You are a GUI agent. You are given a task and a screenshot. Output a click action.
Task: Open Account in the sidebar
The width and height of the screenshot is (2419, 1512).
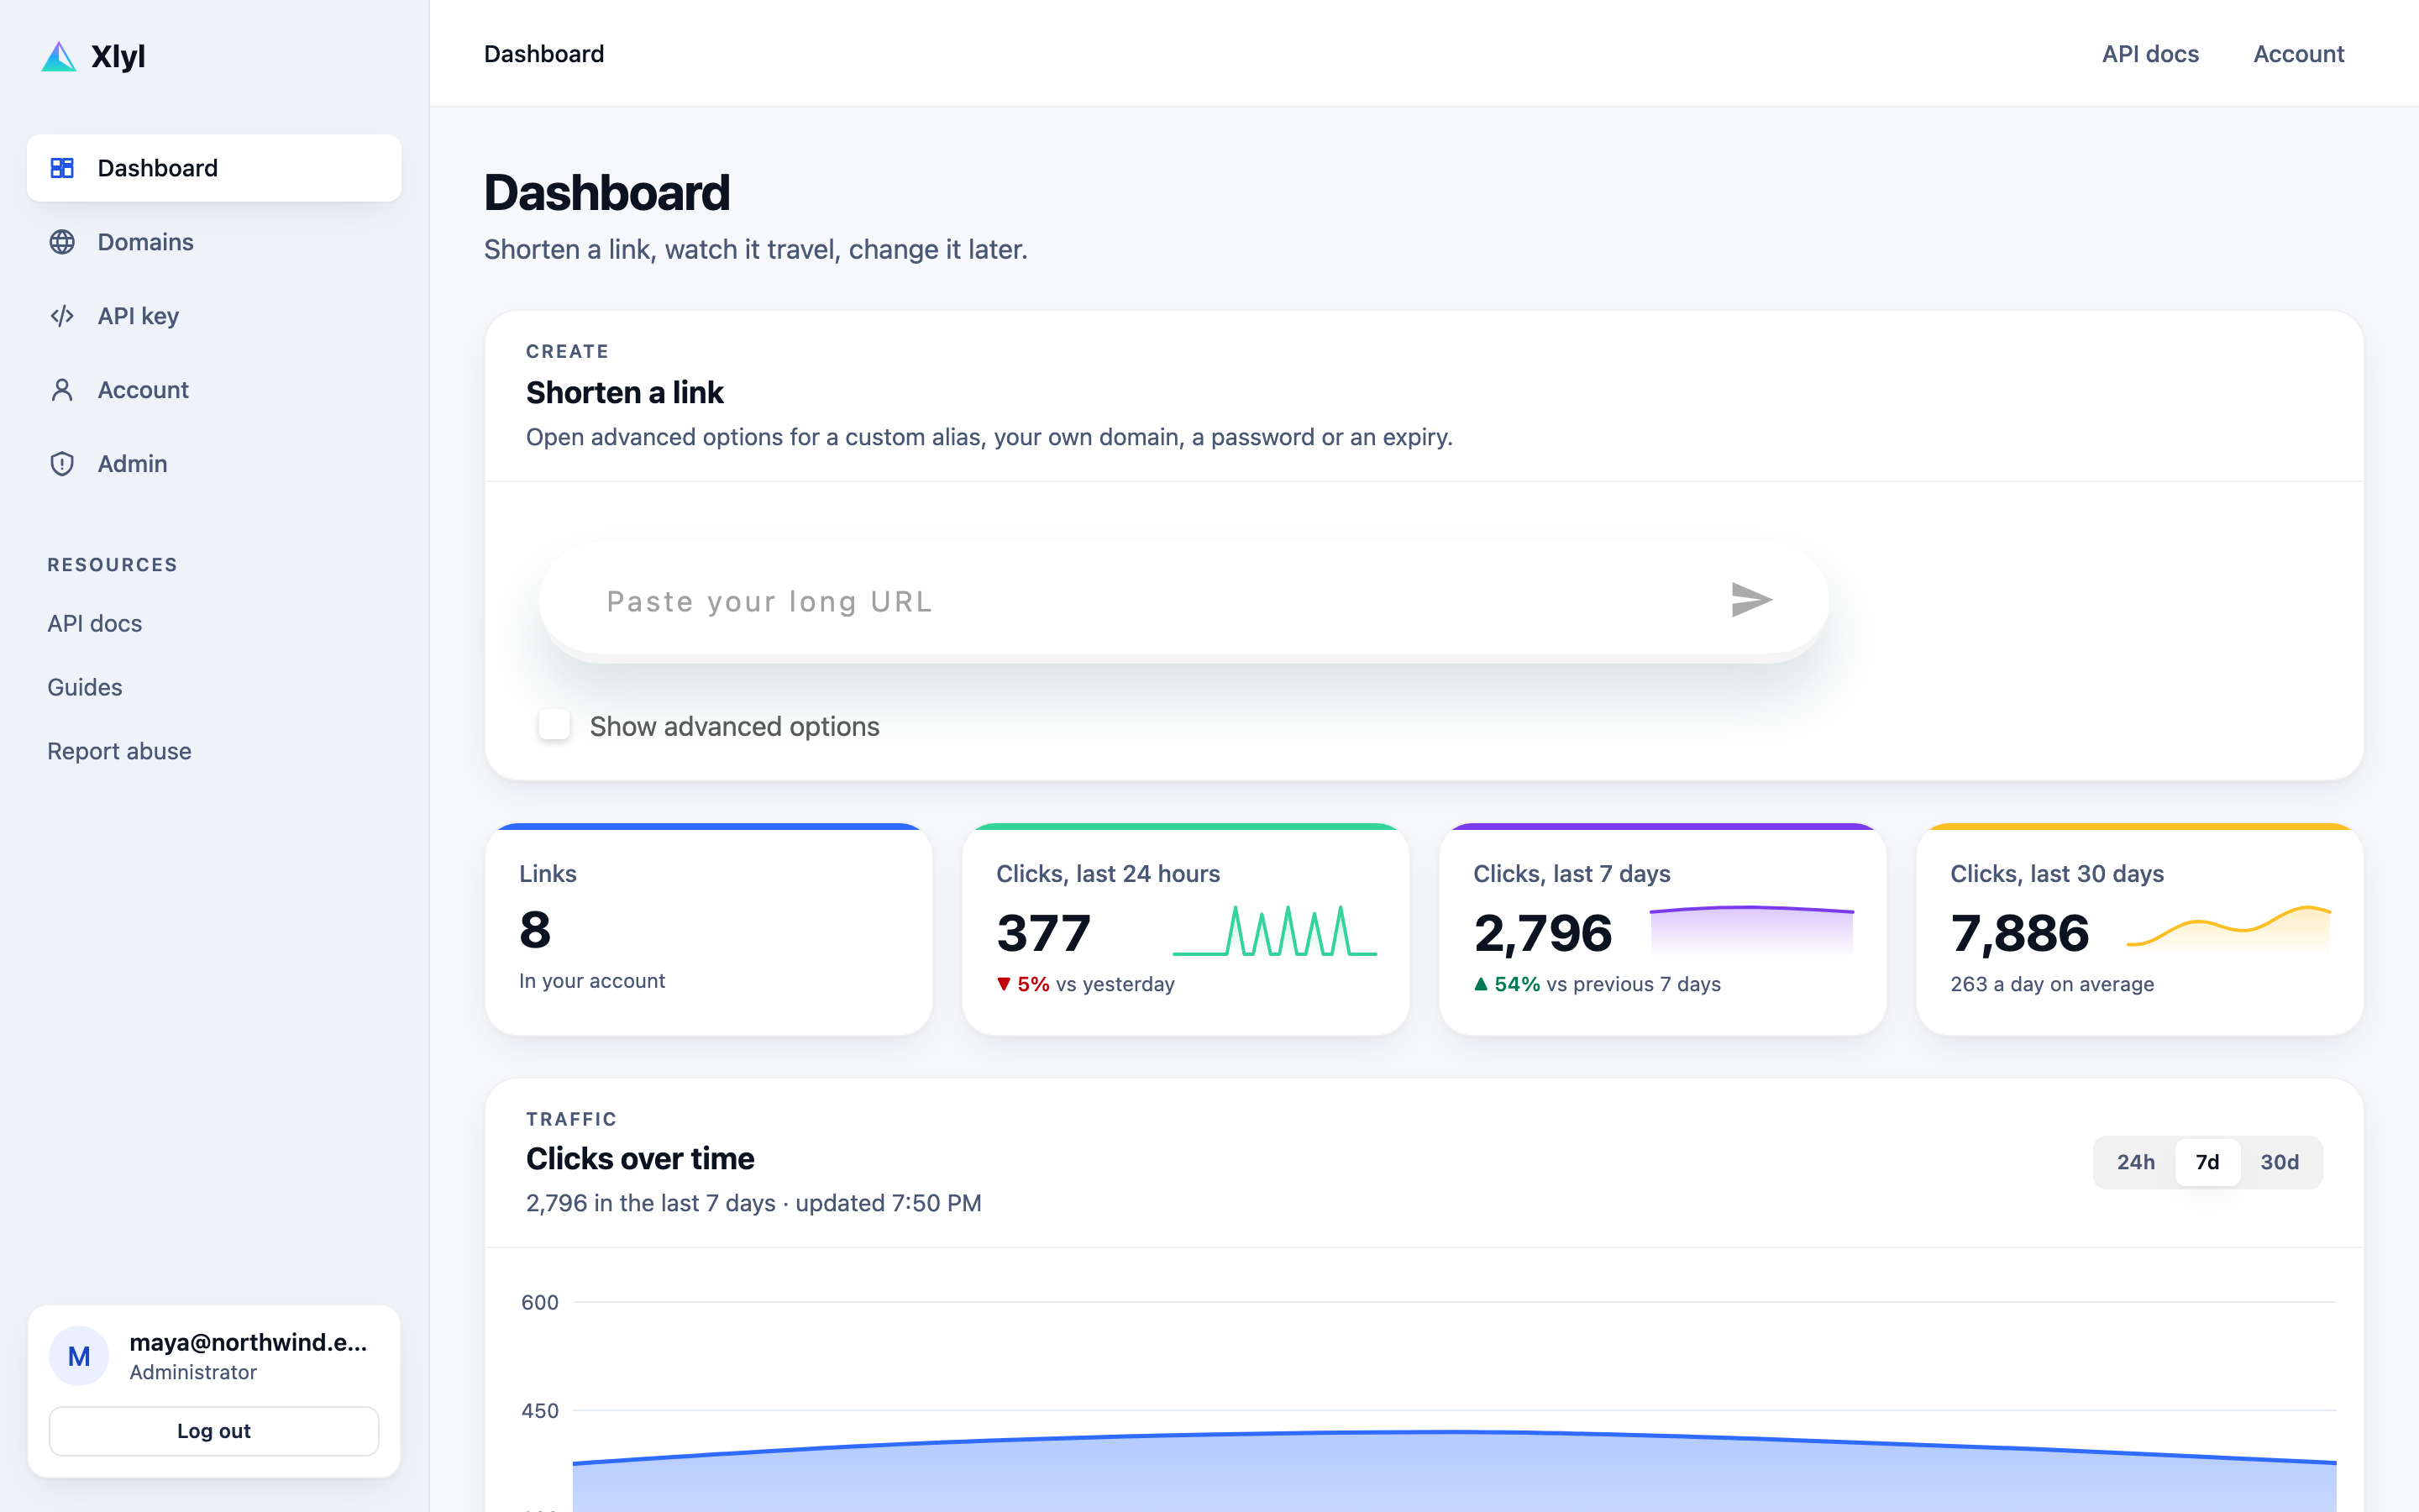(x=214, y=390)
